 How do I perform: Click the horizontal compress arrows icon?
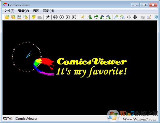pyautogui.click(x=135, y=17)
